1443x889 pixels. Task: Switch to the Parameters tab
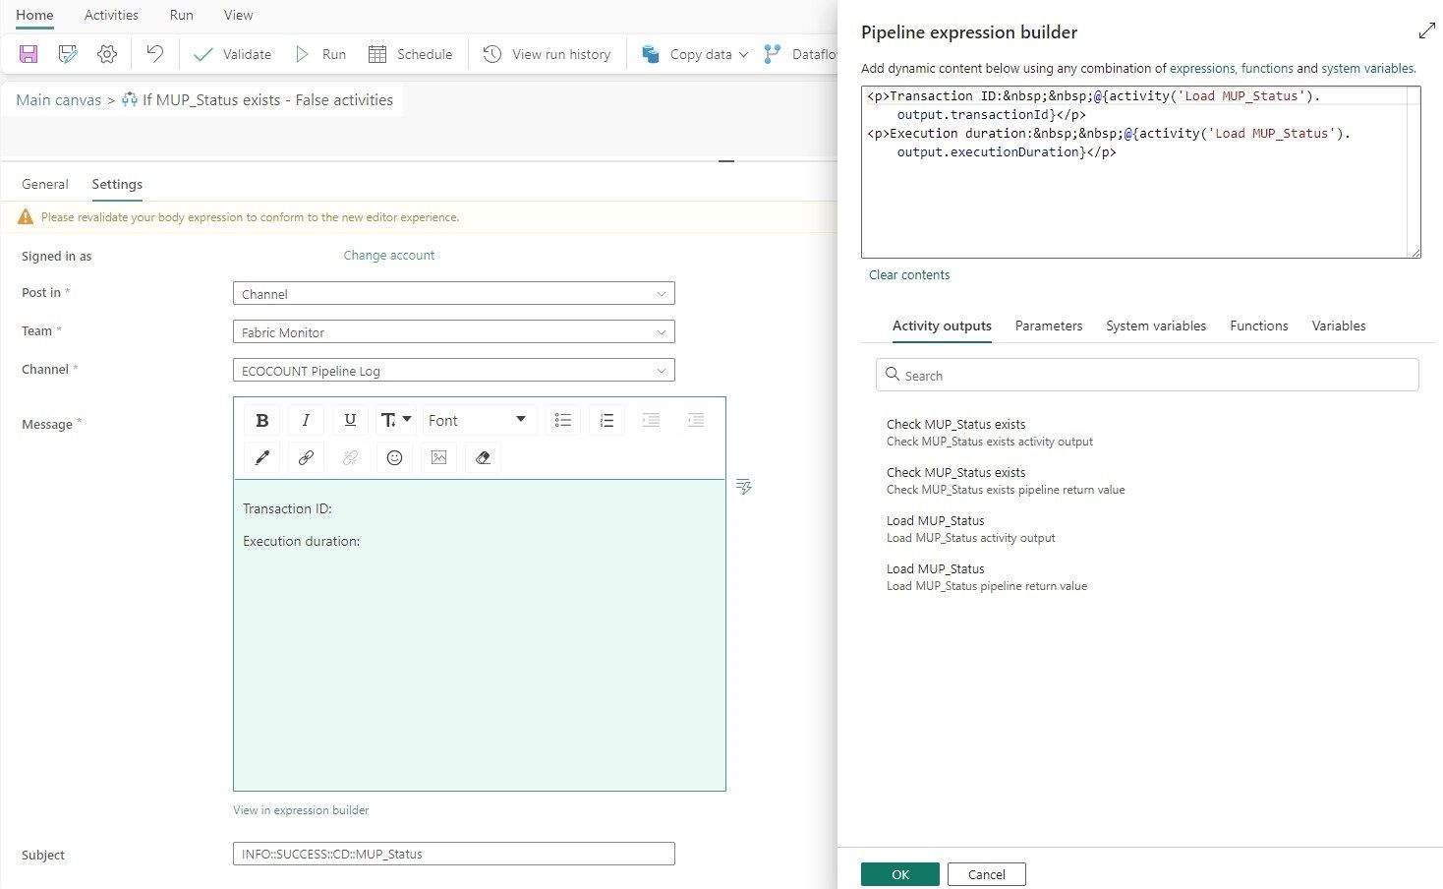1049,326
